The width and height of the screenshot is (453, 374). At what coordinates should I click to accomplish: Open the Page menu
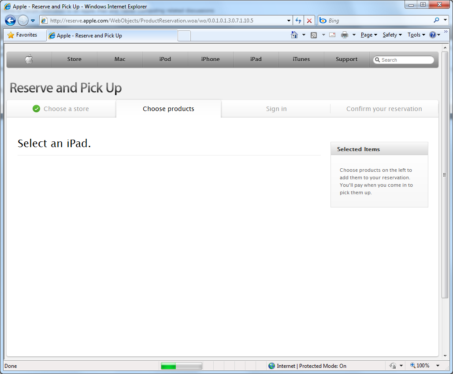point(369,35)
